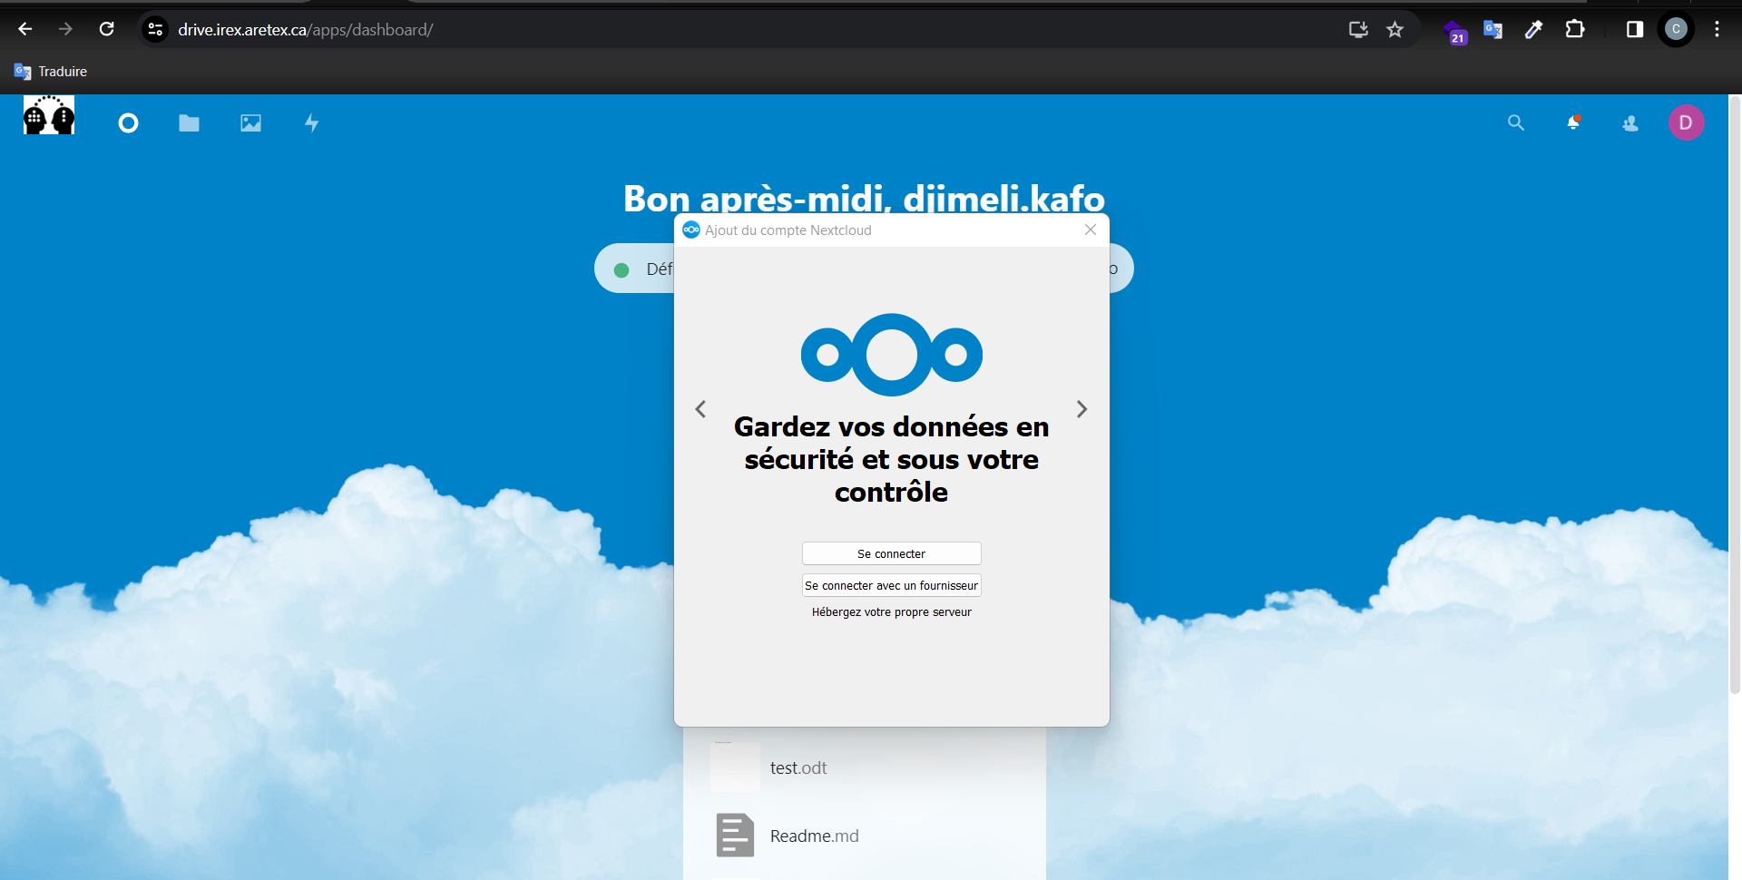Viewport: 1742px width, 880px height.
Task: Open the Extensions puzzle icon
Action: point(1575,29)
